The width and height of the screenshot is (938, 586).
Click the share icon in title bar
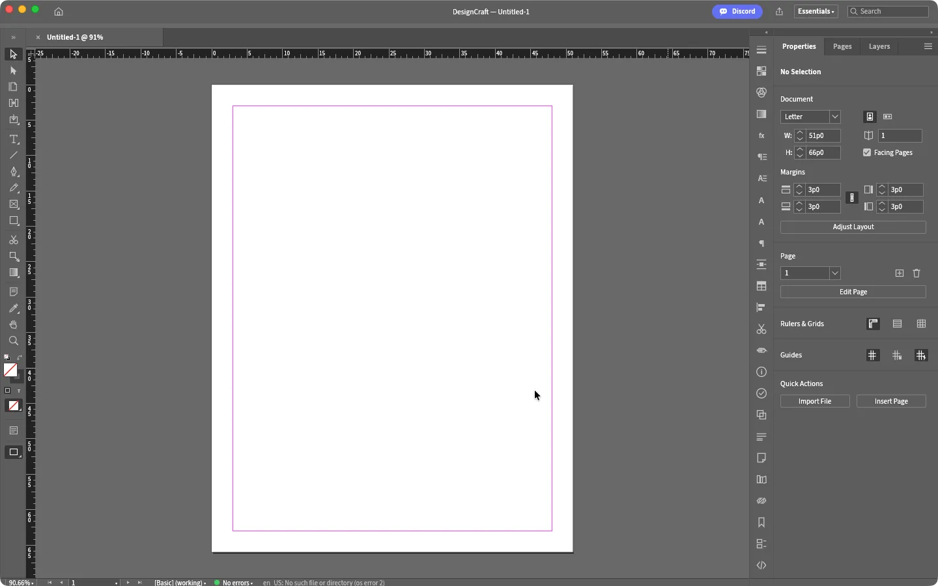[780, 12]
